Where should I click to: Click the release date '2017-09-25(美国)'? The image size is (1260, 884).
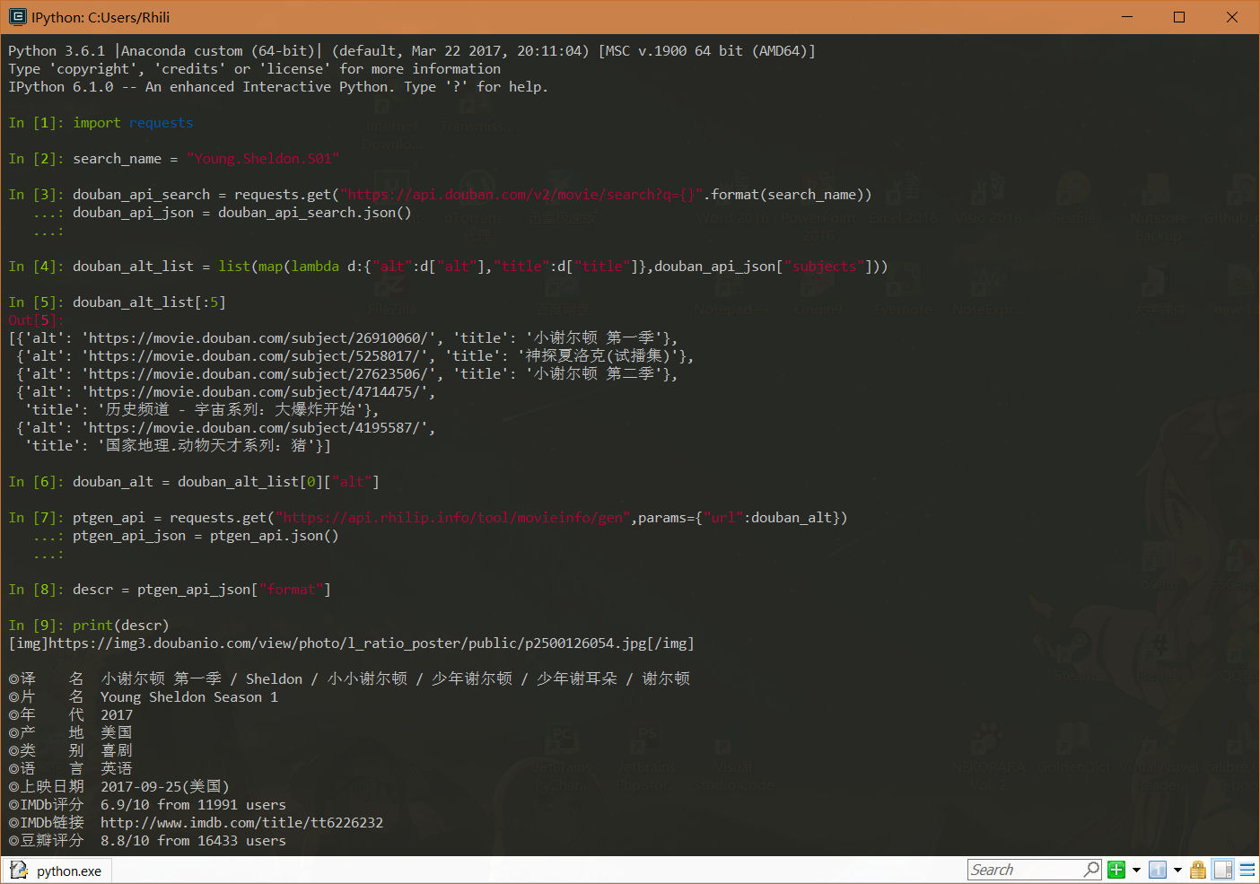tap(165, 787)
